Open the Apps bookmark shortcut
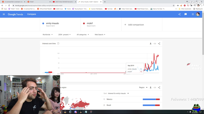Viewport: 204px width, 114px height. tap(4, 9)
